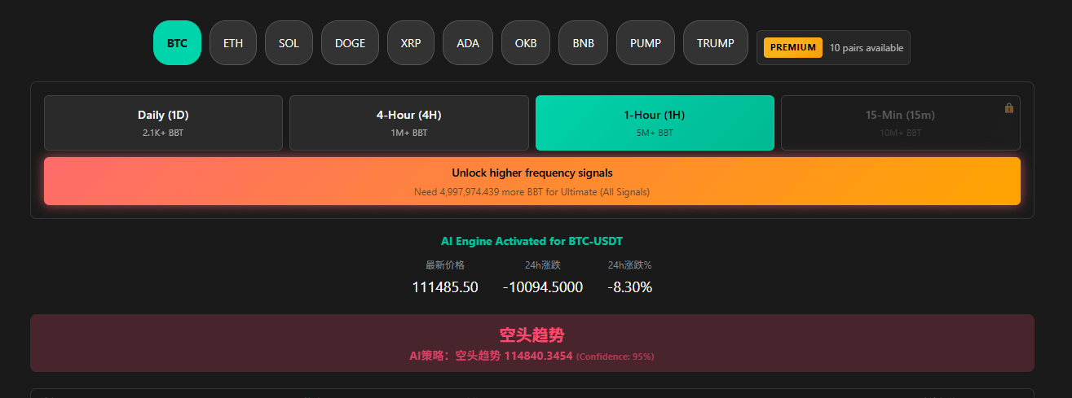The image size is (1072, 398).
Task: Click Unlock higher frequency signals banner
Action: (x=532, y=182)
